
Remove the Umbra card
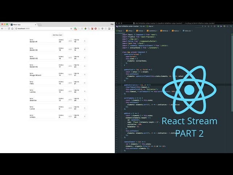pos(85,116)
